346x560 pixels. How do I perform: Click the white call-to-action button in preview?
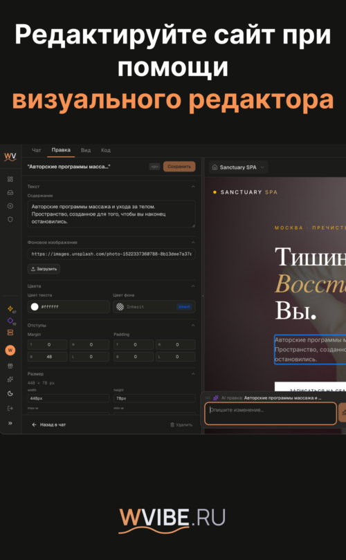[x=310, y=387]
